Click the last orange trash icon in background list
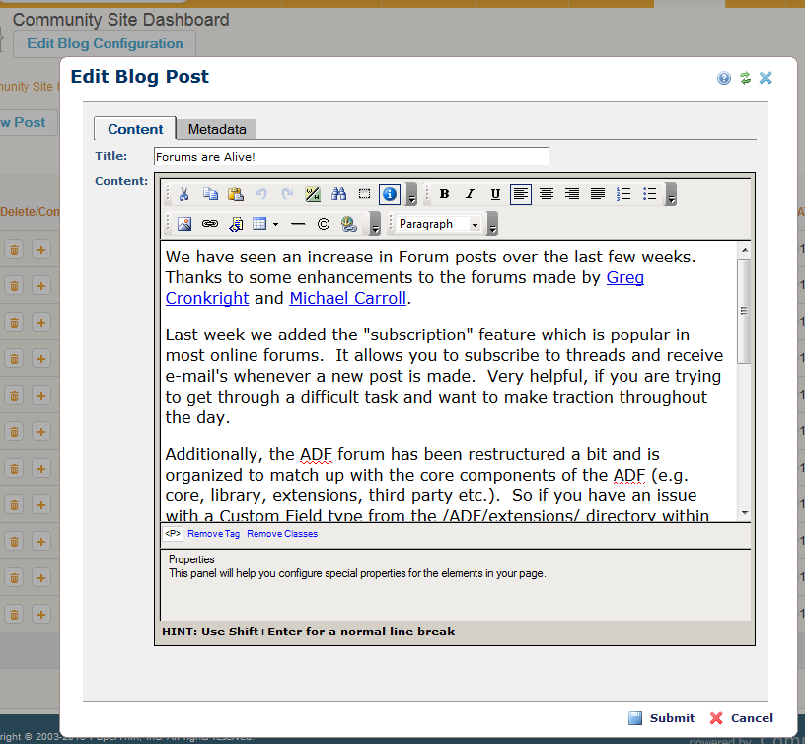Image resolution: width=805 pixels, height=744 pixels. [x=15, y=615]
